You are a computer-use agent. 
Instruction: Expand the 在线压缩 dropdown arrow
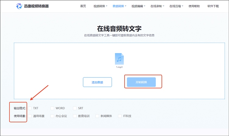[183, 6]
